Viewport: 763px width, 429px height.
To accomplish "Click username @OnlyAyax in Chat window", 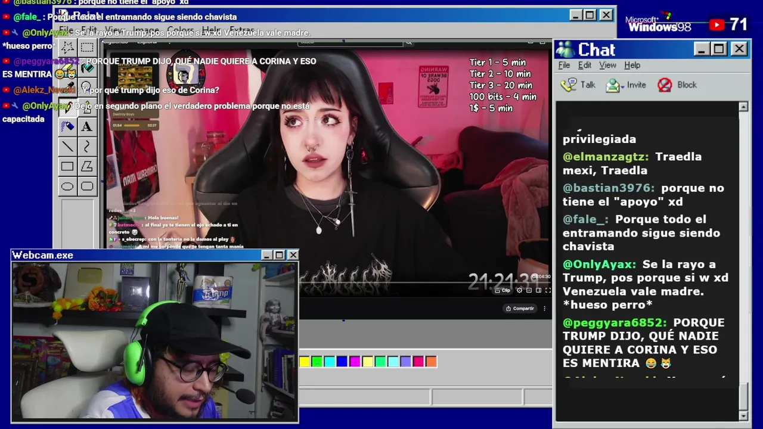I will tap(599, 264).
